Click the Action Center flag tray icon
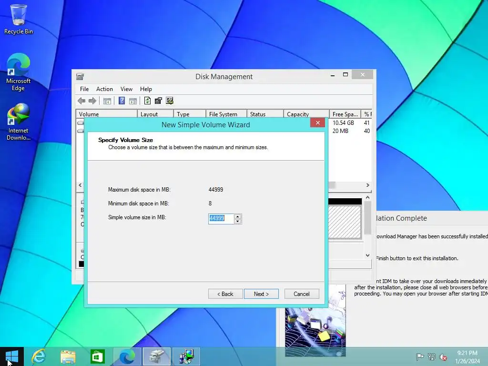488x366 pixels. click(x=420, y=356)
